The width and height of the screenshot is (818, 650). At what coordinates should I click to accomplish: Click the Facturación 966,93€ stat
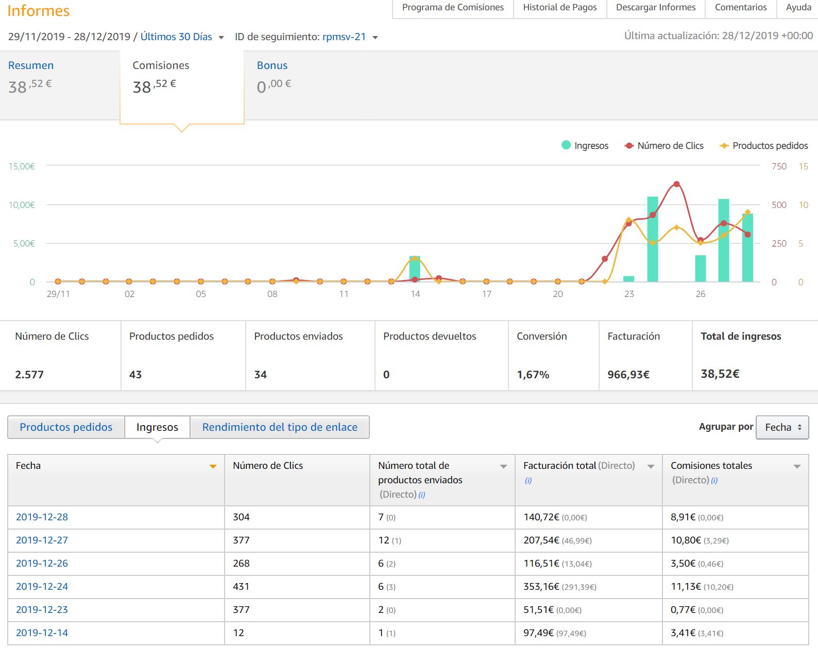[x=645, y=356]
